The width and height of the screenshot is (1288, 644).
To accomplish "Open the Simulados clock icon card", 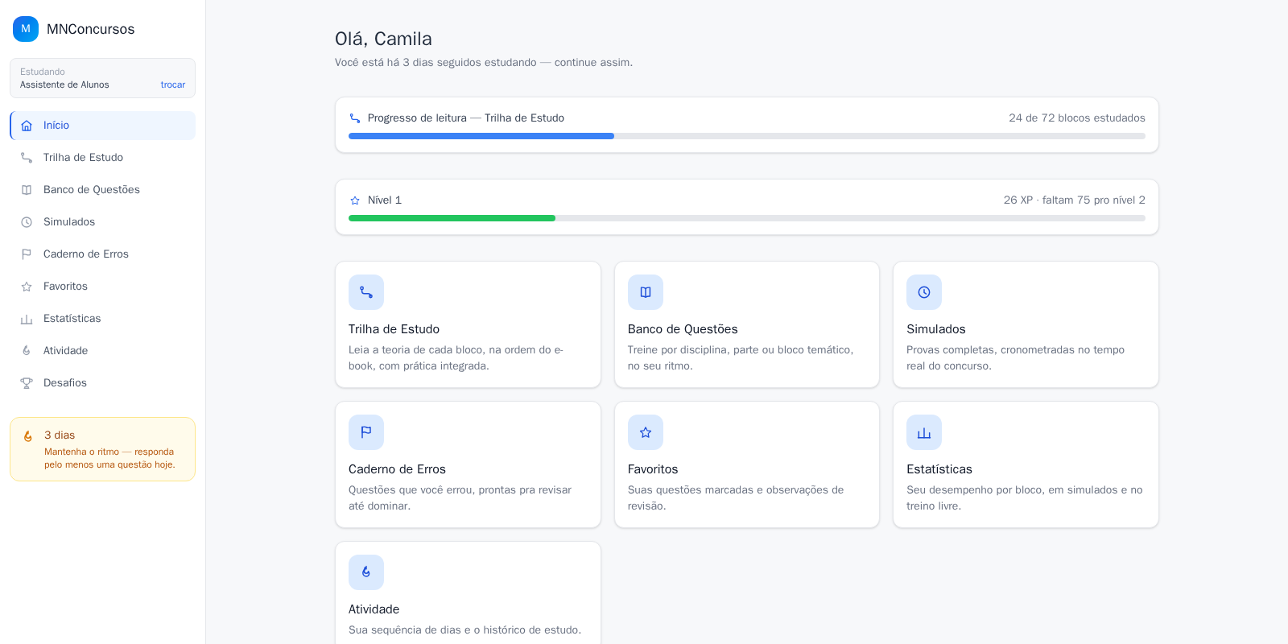I will coord(924,292).
